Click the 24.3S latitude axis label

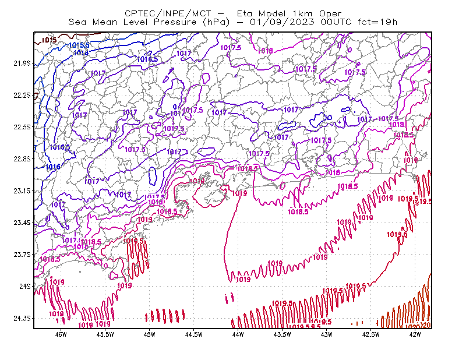[22, 319]
